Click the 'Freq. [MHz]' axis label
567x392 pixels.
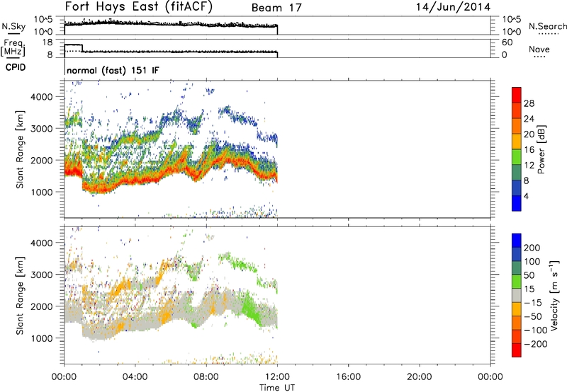pos(13,47)
